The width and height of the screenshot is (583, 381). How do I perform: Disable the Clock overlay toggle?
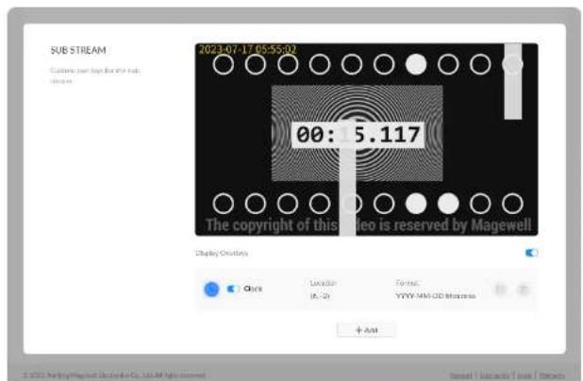point(232,289)
